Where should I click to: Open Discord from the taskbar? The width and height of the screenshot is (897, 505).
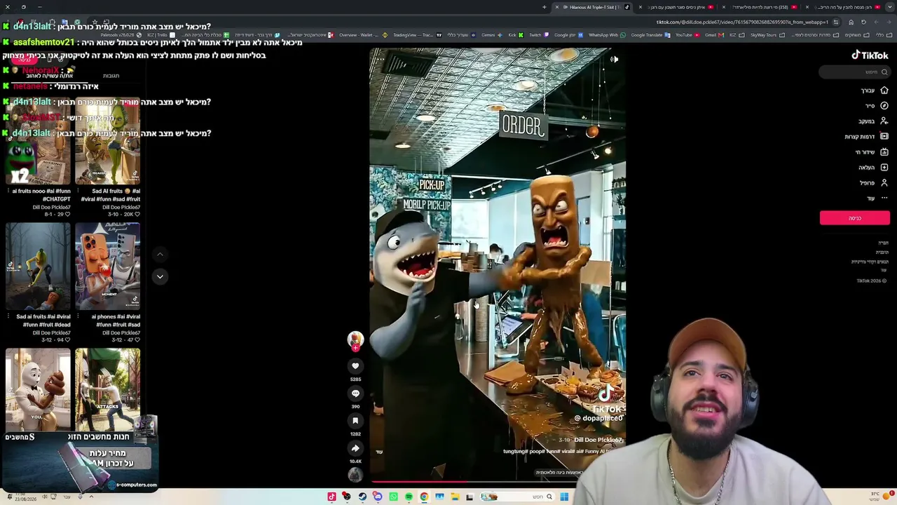tap(378, 497)
